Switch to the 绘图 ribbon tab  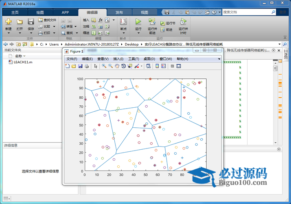(40, 12)
